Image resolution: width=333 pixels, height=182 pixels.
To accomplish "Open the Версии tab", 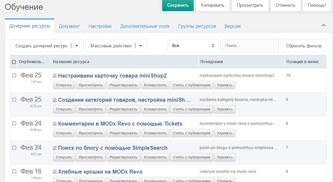I will coord(232,26).
